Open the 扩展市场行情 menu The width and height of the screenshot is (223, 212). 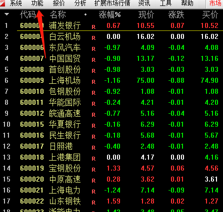(x=112, y=3)
